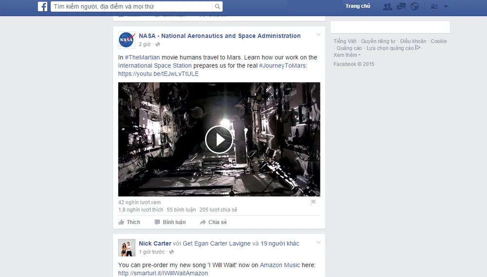Viewport: 487px width, 277px height.
Task: Open '1 giờ trước' post timestamp
Action: point(152,252)
